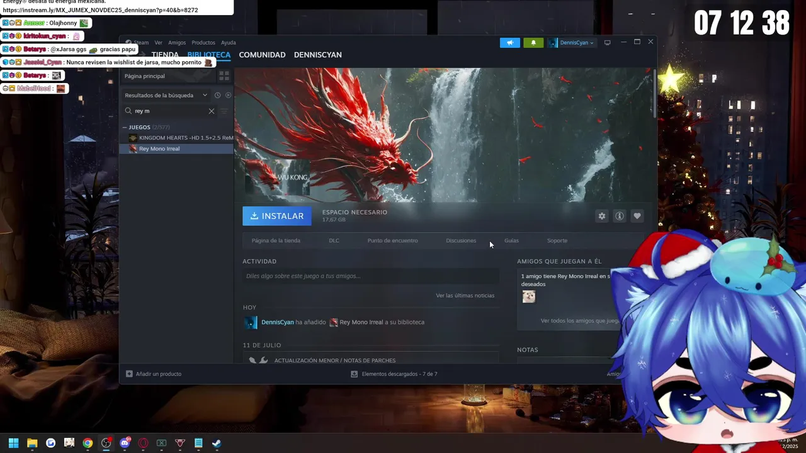The image size is (806, 453).
Task: Collapse the JUEGOS category
Action: pos(125,127)
